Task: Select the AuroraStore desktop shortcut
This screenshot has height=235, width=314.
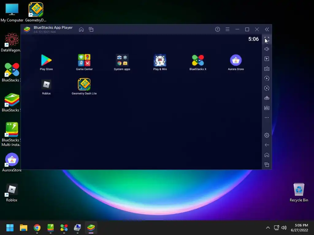Action: [12, 162]
